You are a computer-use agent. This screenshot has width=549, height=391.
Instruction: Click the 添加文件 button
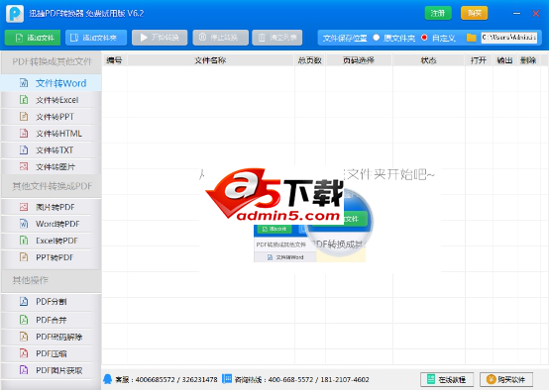pyautogui.click(x=33, y=38)
